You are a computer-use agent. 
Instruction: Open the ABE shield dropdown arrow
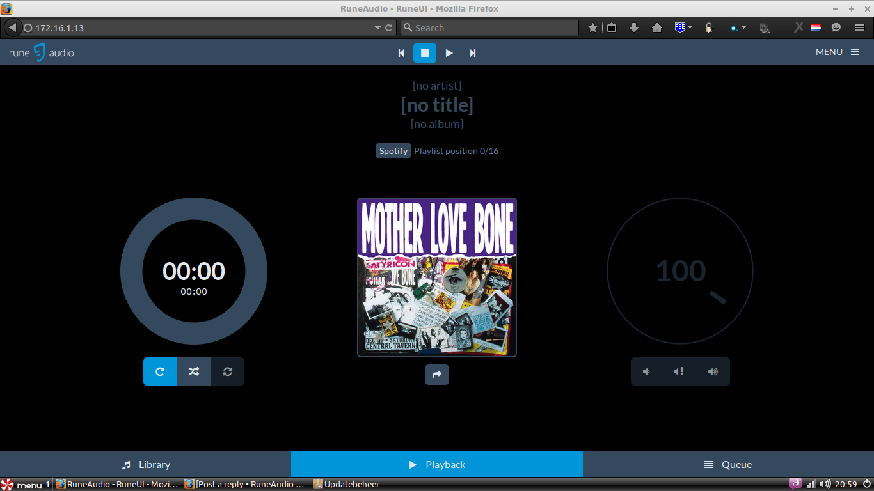pyautogui.click(x=690, y=28)
